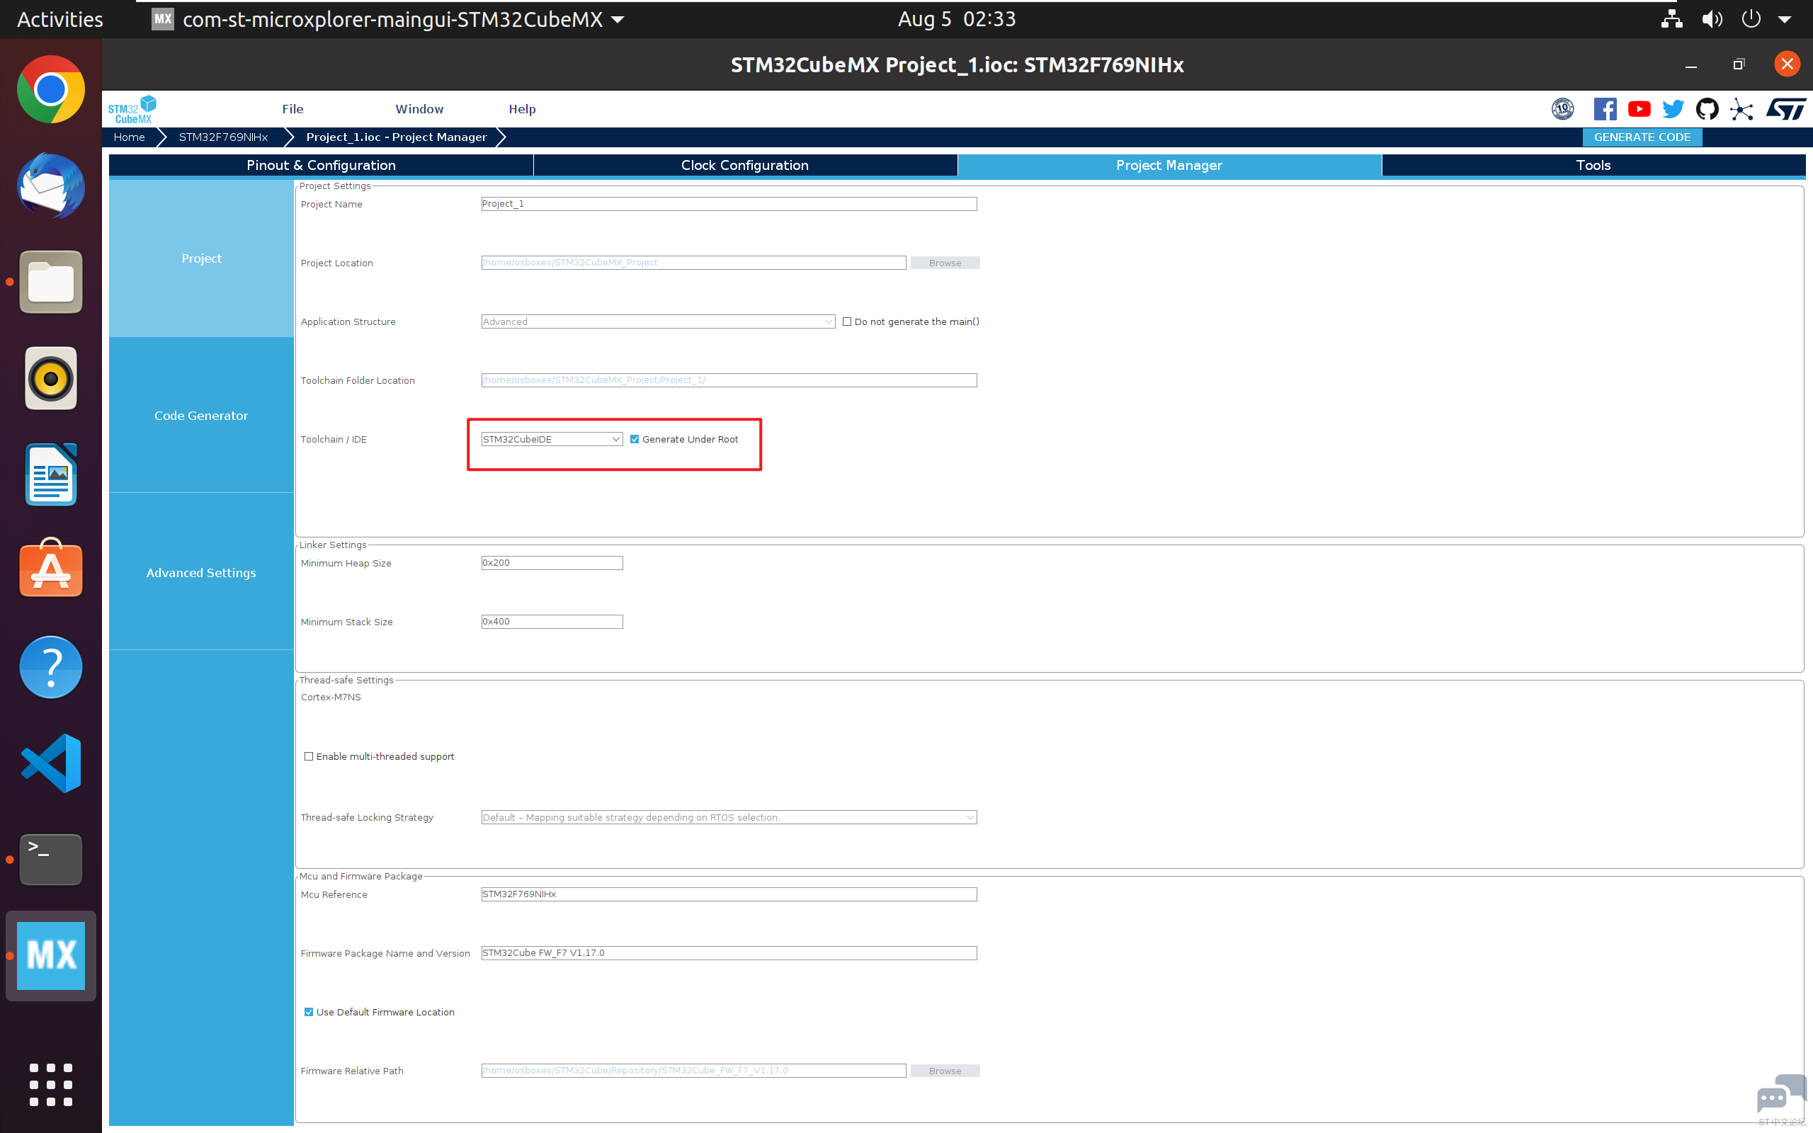Open the Files manager in the dock

point(51,282)
